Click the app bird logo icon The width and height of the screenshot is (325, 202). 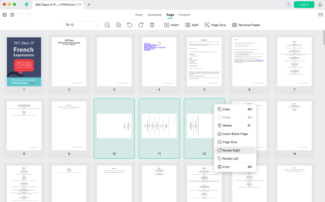point(26,4)
